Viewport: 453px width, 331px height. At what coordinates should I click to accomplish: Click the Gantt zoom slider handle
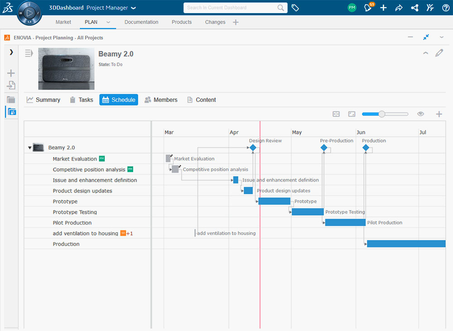coord(382,114)
